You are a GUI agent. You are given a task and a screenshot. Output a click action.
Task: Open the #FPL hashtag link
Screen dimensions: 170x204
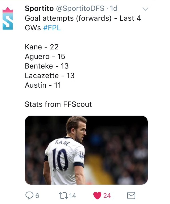(52, 28)
